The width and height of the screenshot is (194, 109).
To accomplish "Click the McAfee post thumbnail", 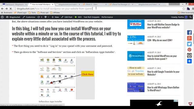I will tap(136, 25).
